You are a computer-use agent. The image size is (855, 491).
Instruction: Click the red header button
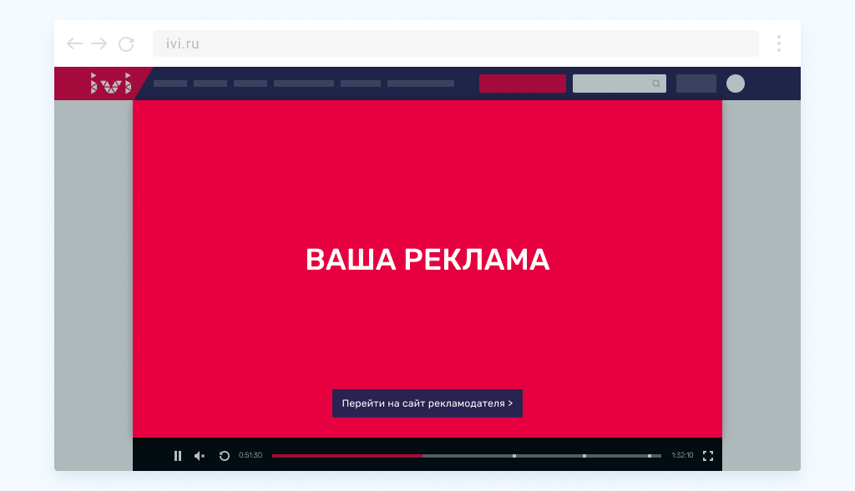[523, 84]
